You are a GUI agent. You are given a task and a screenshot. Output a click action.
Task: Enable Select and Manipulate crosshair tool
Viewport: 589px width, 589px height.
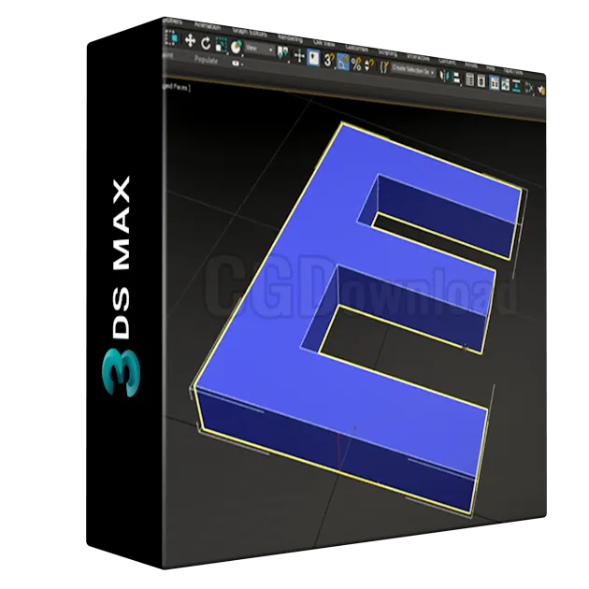pos(299,55)
